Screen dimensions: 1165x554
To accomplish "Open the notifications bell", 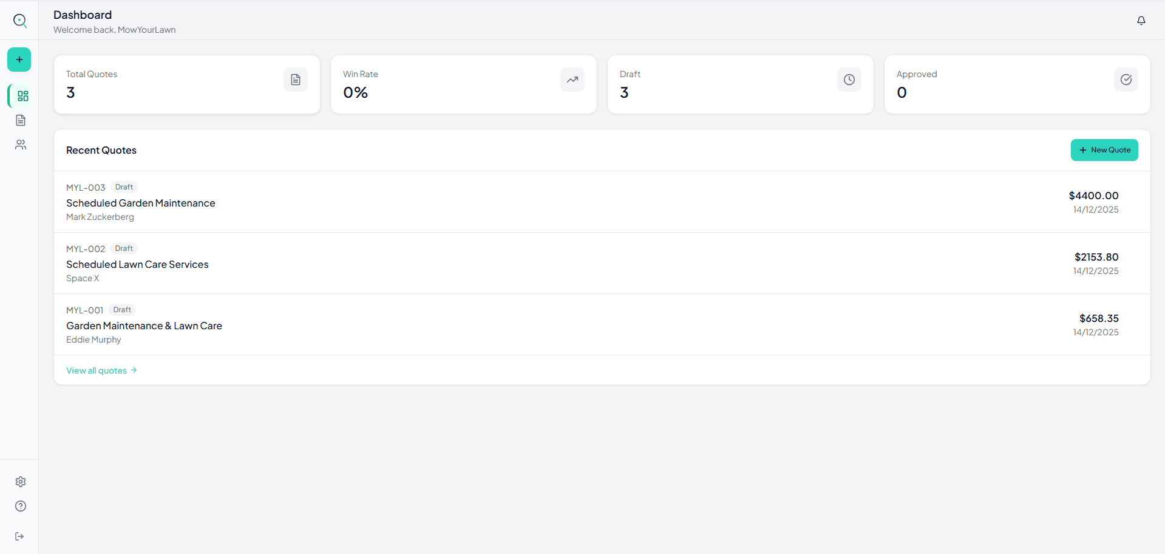I will [1141, 20].
